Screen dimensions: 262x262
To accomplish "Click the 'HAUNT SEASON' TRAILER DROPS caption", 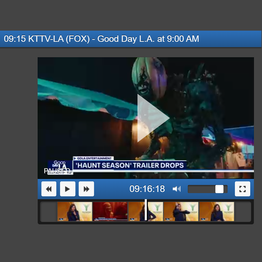I will coord(130,165).
